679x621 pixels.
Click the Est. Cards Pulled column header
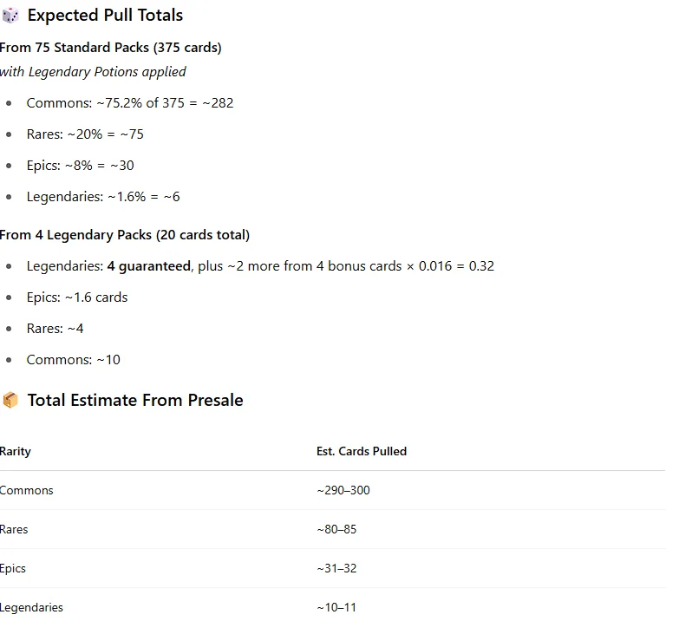tap(362, 451)
